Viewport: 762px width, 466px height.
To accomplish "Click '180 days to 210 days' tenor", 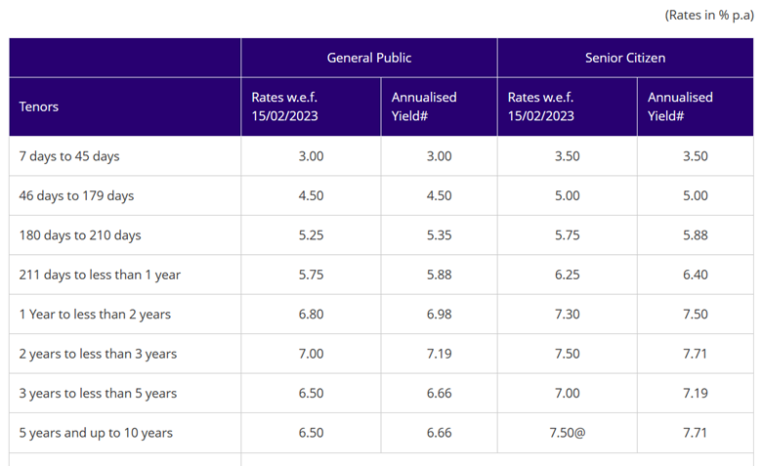I will 80,235.
